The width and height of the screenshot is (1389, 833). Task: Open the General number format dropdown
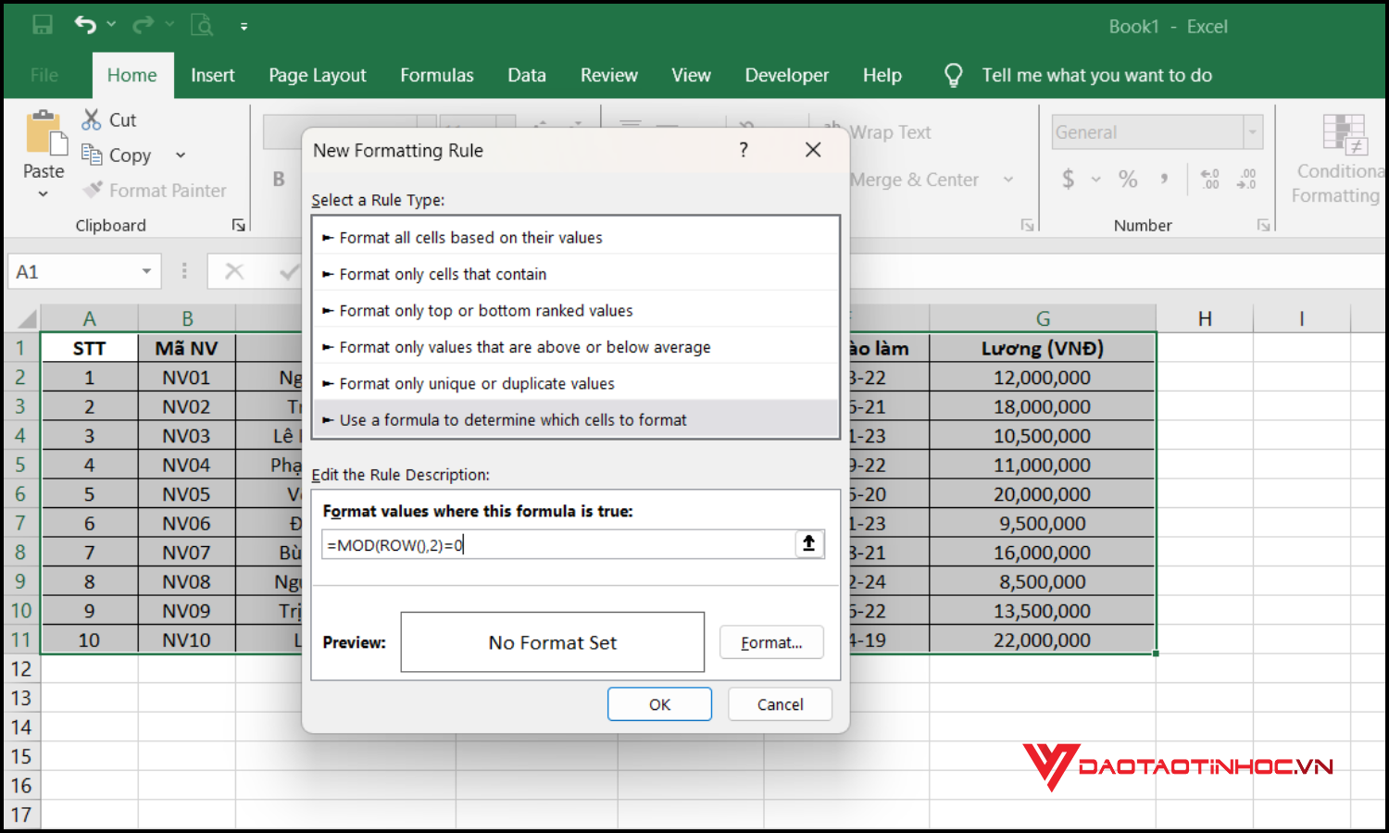[1253, 131]
